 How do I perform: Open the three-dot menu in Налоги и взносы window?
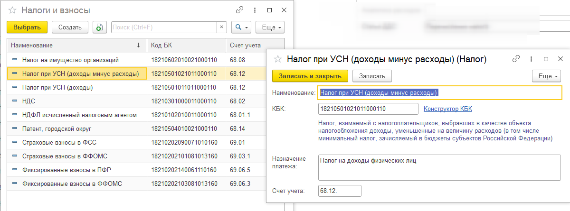pyautogui.click(x=255, y=10)
